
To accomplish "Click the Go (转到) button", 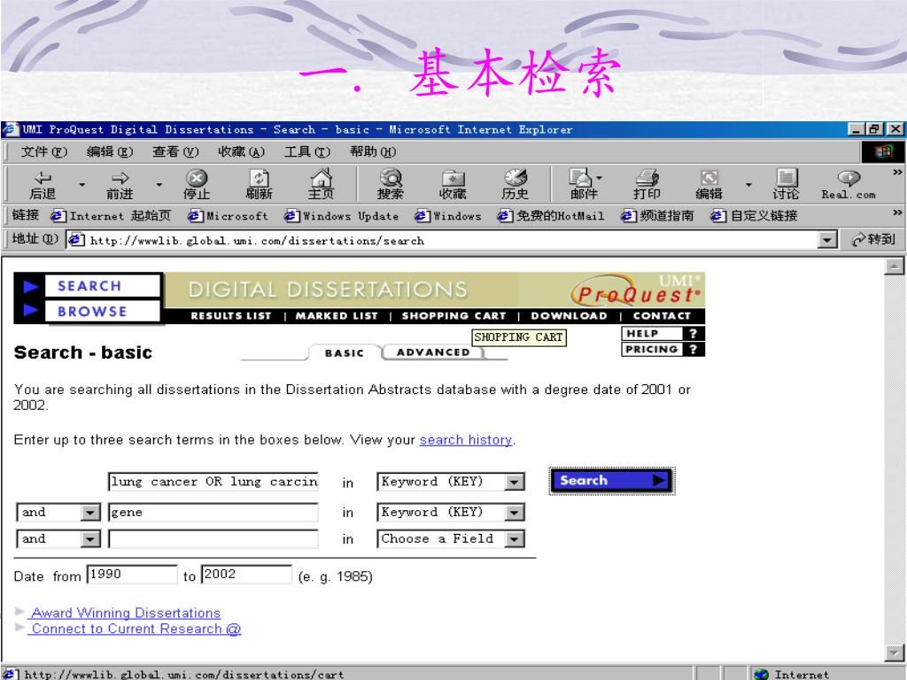I will point(873,239).
